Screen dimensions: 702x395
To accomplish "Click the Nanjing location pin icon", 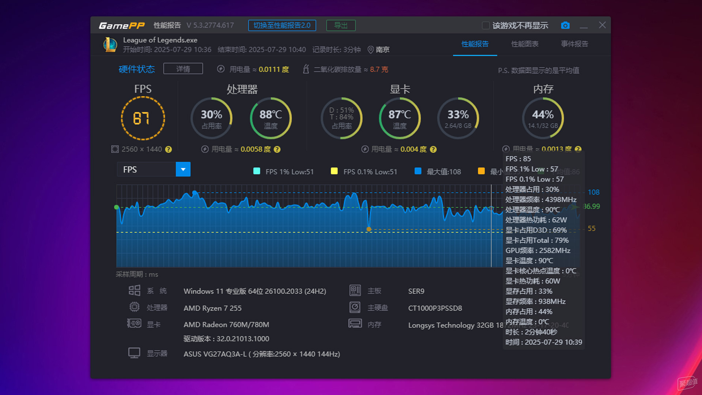I will pyautogui.click(x=370, y=49).
